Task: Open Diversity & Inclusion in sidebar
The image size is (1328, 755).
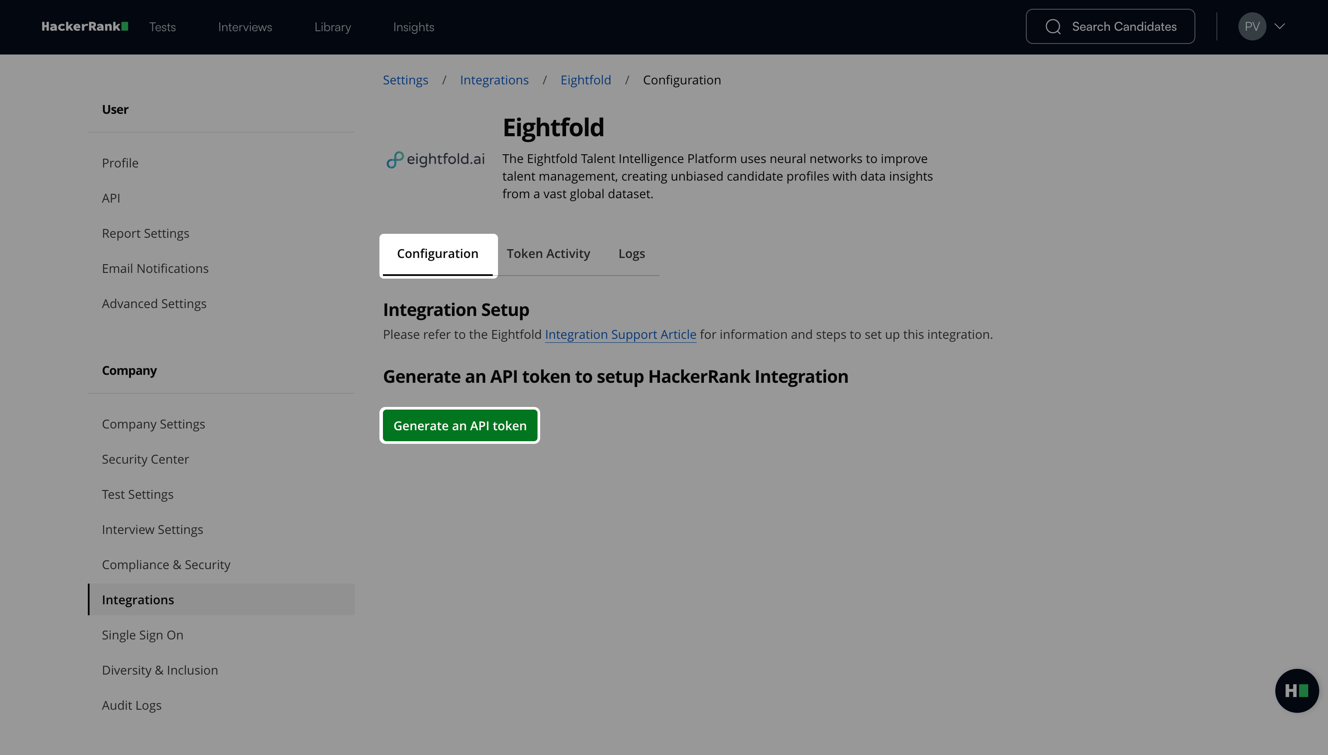Action: pyautogui.click(x=159, y=671)
